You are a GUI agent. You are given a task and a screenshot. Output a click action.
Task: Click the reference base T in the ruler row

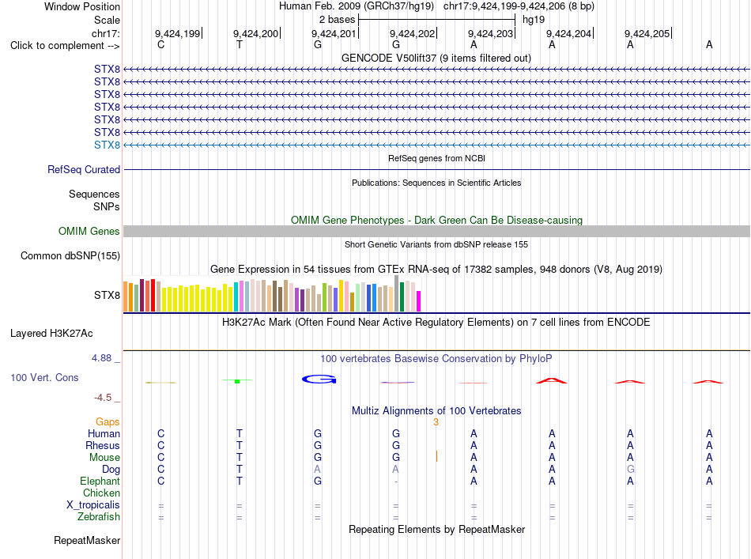pos(240,44)
